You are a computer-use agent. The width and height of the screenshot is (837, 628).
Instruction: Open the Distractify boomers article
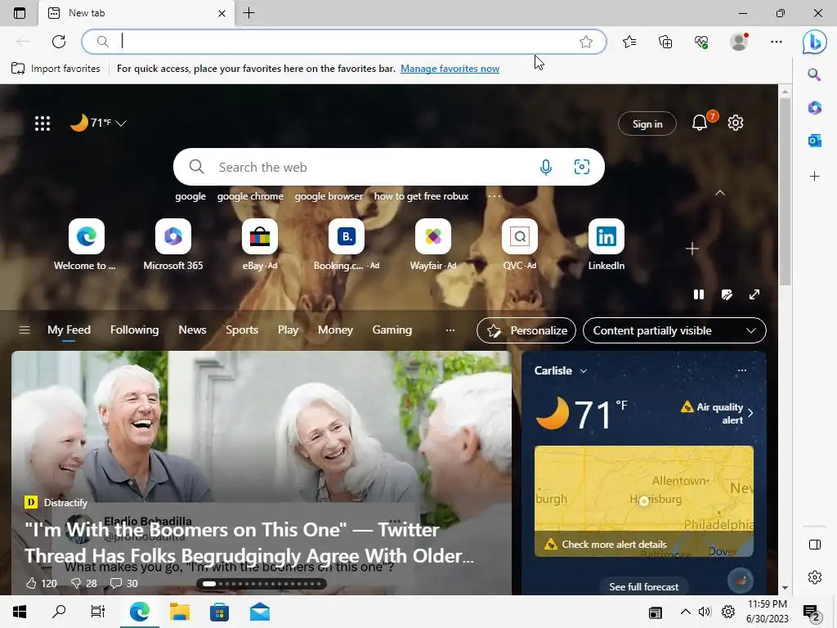(x=249, y=543)
